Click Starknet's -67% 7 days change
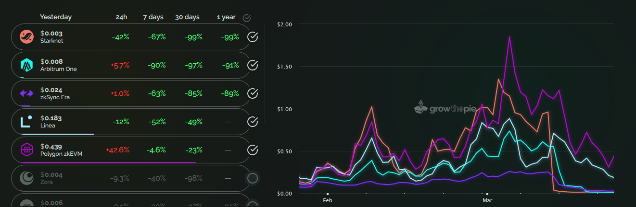The image size is (636, 207). click(x=156, y=37)
